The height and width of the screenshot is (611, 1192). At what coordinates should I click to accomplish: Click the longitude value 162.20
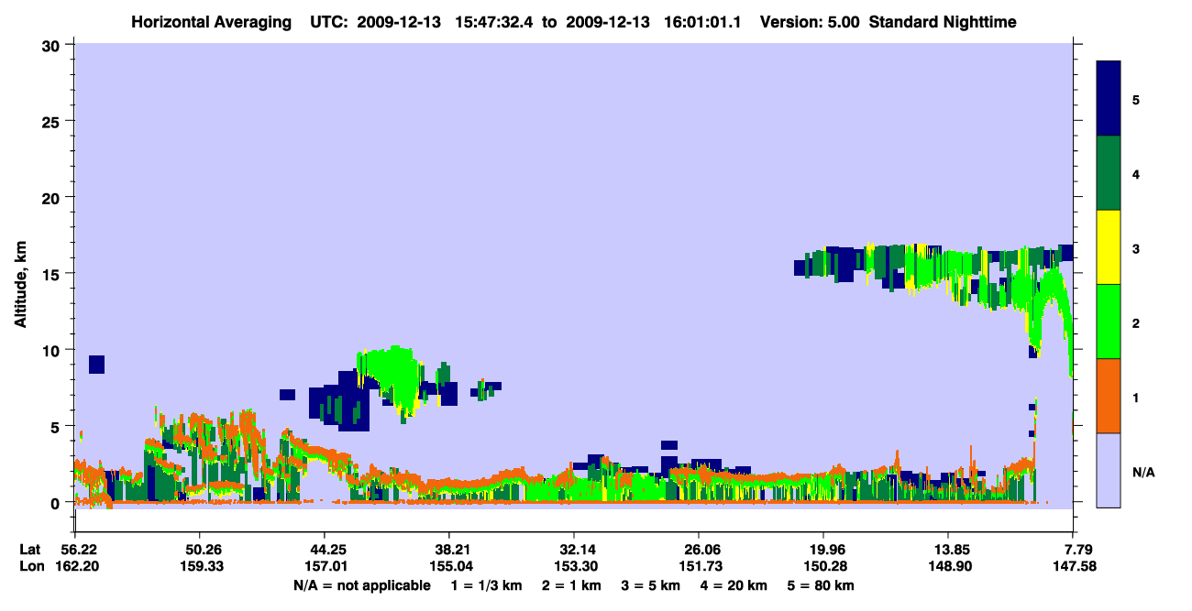tap(75, 566)
